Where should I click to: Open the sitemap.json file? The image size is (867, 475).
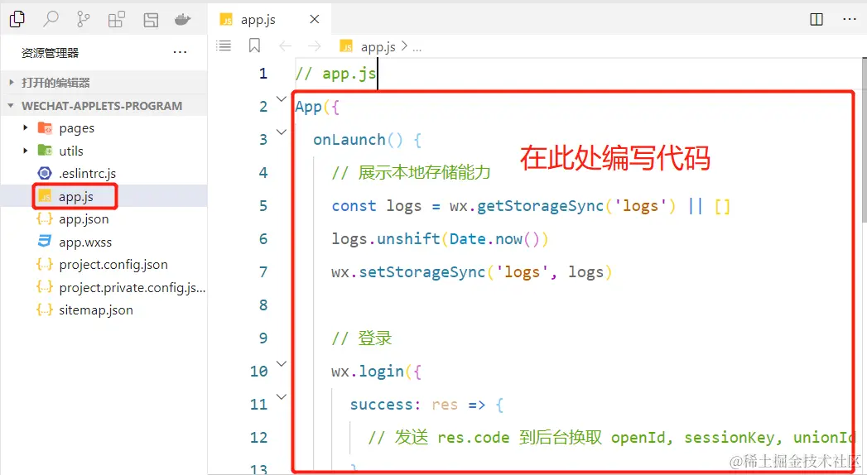pyautogui.click(x=104, y=309)
